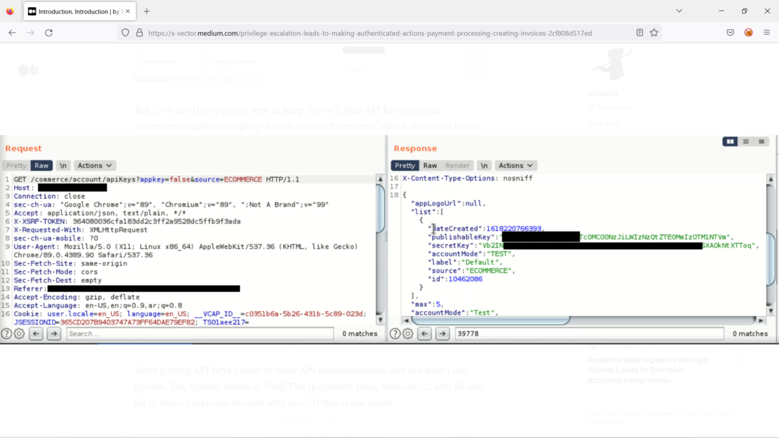Select the top-bottom layout icon
The width and height of the screenshot is (779, 438).
pyautogui.click(x=746, y=141)
